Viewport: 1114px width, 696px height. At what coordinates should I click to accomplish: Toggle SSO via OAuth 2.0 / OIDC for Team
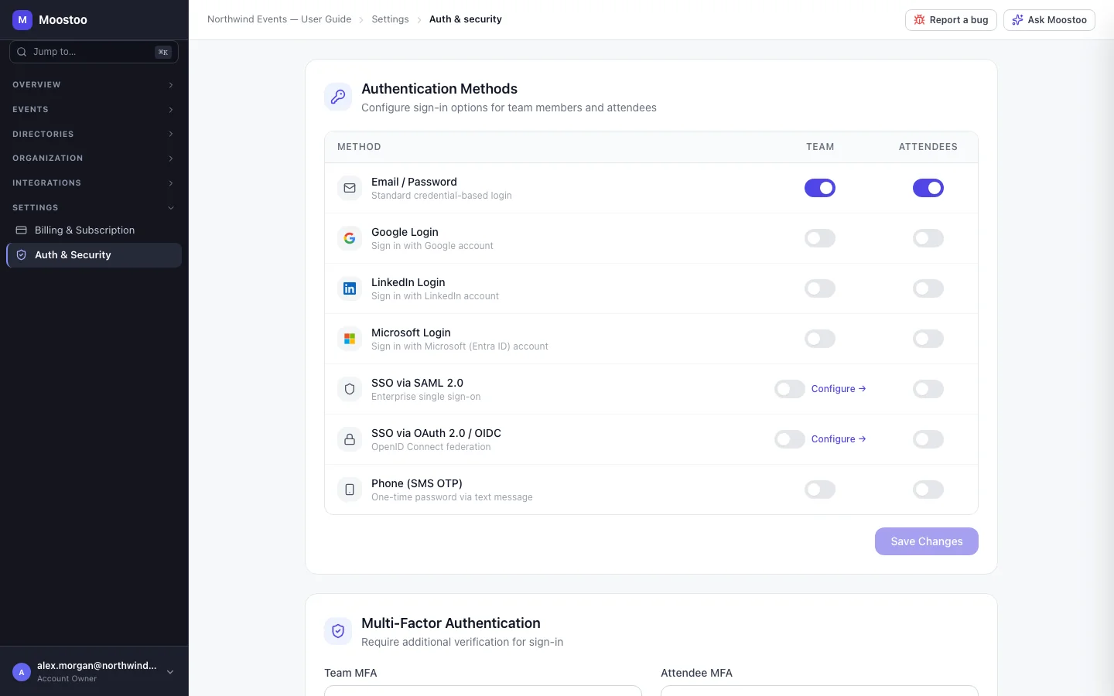[x=790, y=439]
